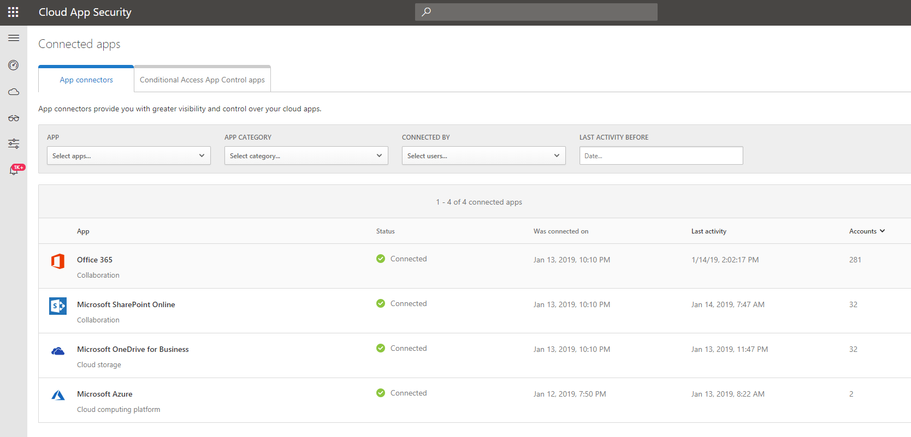Open the Select users dropdown
The image size is (911, 437).
(484, 155)
